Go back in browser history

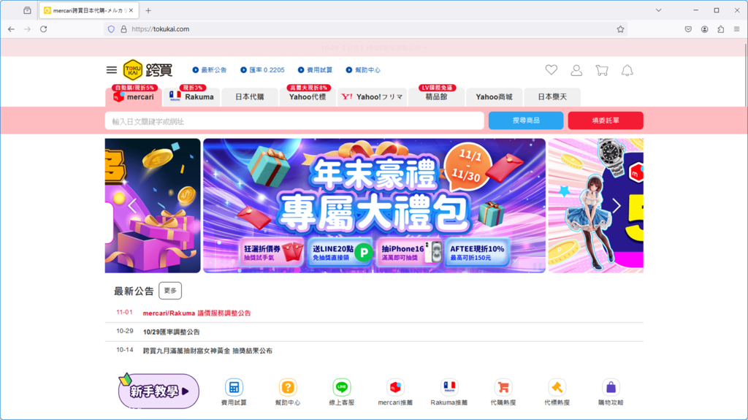11,29
